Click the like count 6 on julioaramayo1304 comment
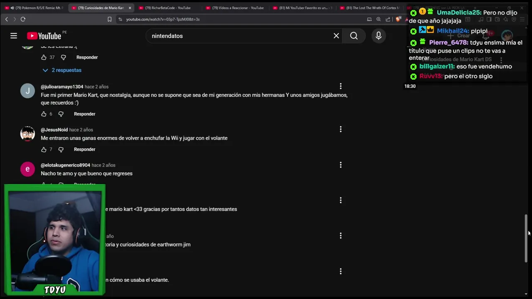This screenshot has width=532, height=299. click(x=51, y=114)
